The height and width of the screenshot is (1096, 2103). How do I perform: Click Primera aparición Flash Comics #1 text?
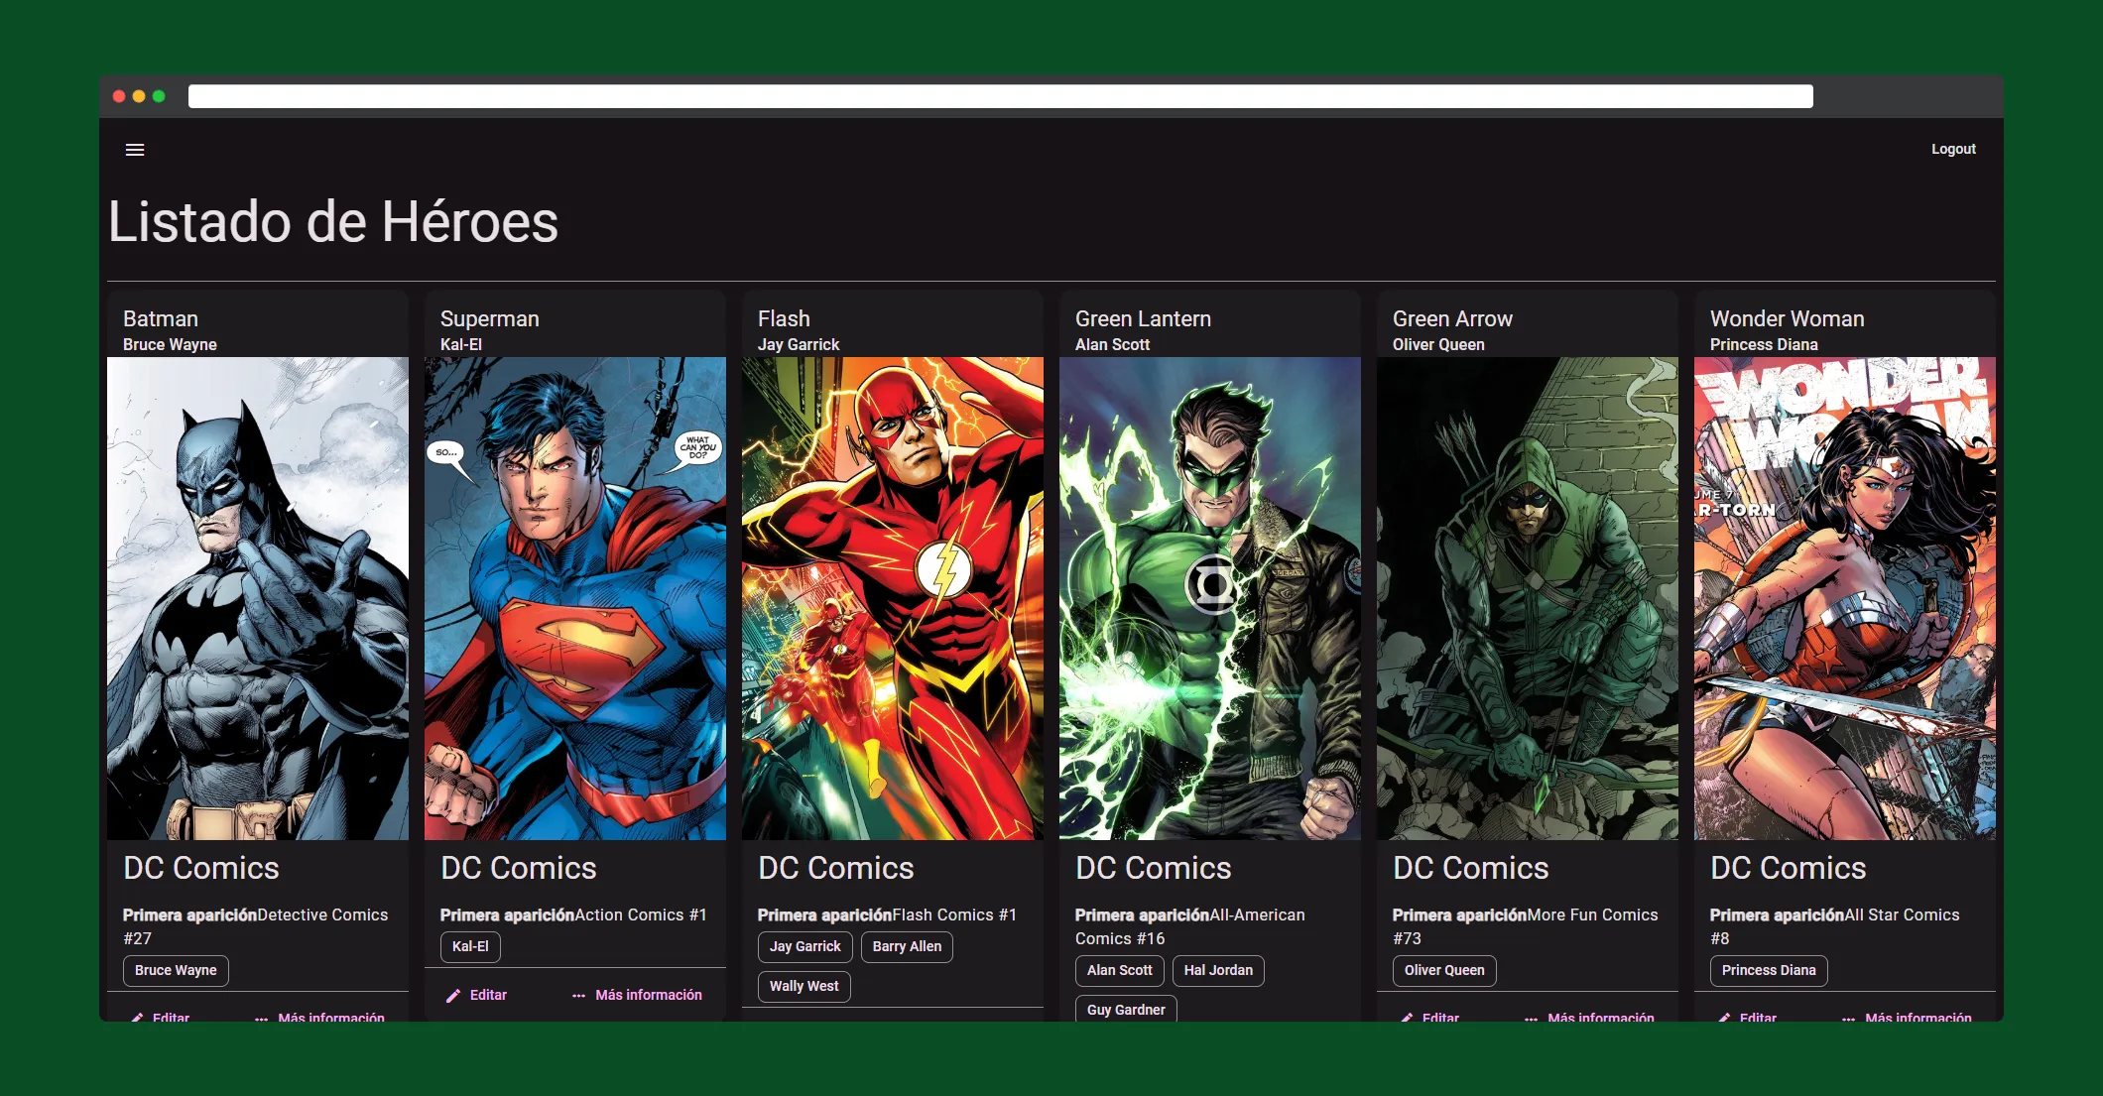pos(887,914)
